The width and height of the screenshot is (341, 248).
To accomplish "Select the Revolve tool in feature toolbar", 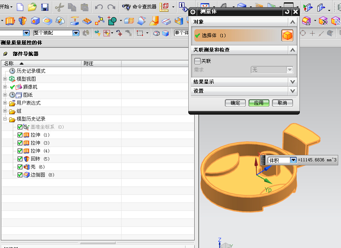I will pos(22,21).
